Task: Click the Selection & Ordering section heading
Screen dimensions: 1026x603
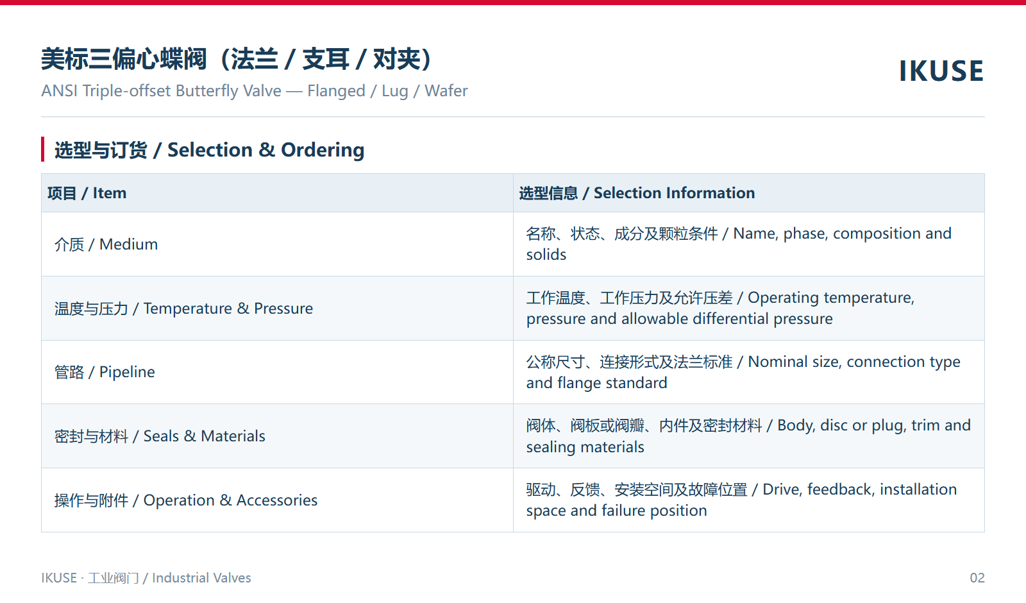Action: click(209, 150)
